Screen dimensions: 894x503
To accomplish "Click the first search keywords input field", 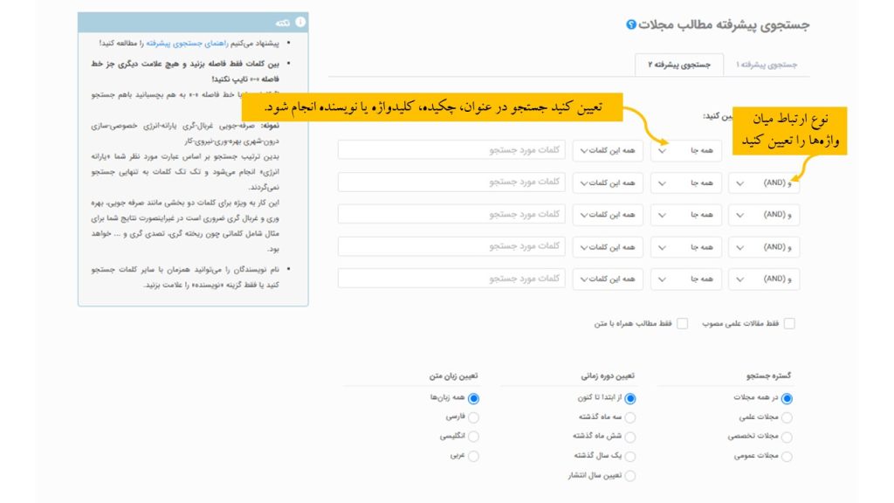I will pos(451,151).
